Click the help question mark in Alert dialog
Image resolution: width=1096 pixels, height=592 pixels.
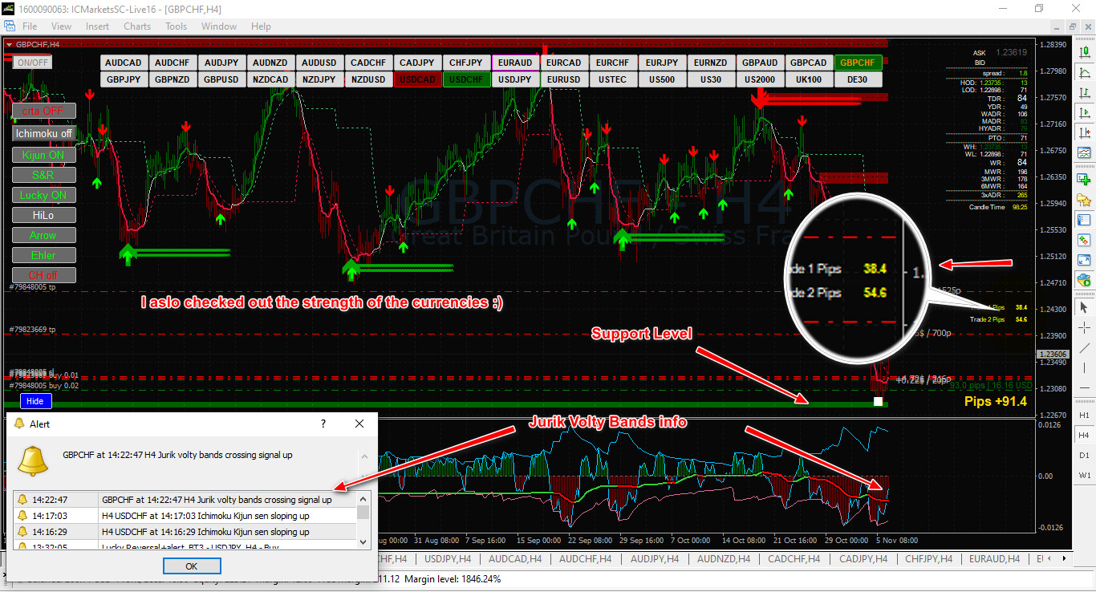pyautogui.click(x=323, y=424)
